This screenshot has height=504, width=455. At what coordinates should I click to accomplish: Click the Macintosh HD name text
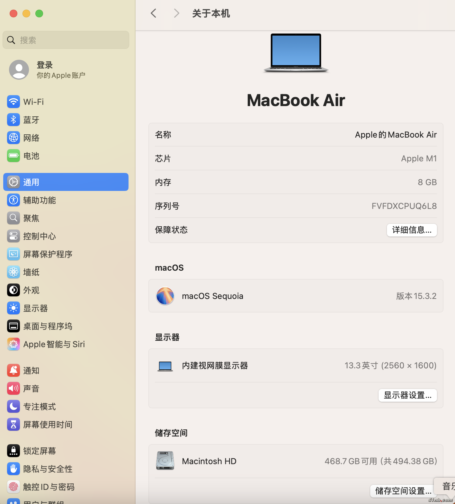209,461
